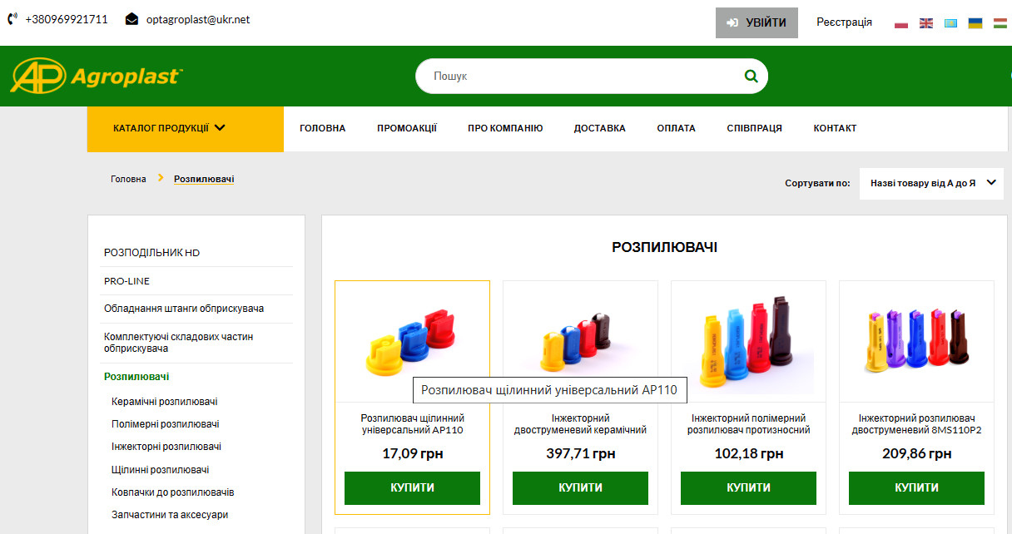The height and width of the screenshot is (534, 1012).
Task: Click КУПИТИ for the 102,18 грн product
Action: pos(748,488)
